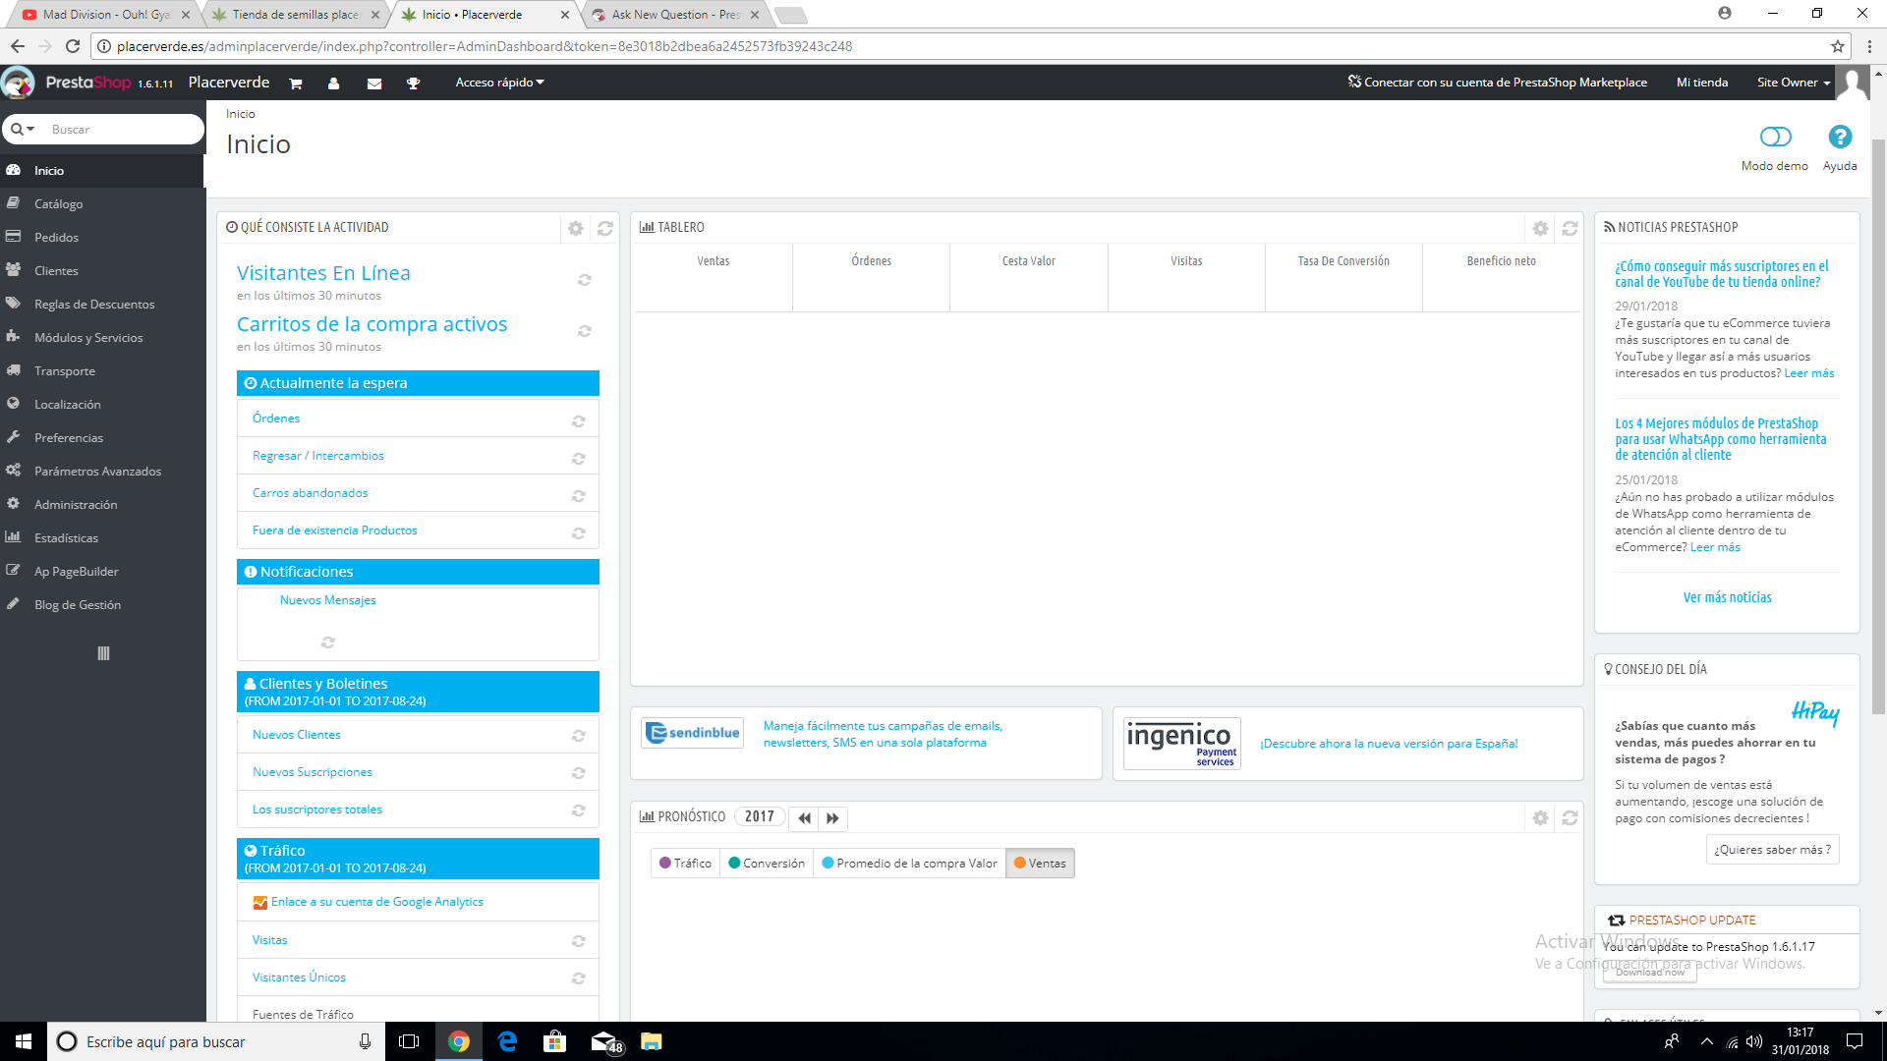
Task: Open settings gear of the activity panel
Action: coord(576,228)
